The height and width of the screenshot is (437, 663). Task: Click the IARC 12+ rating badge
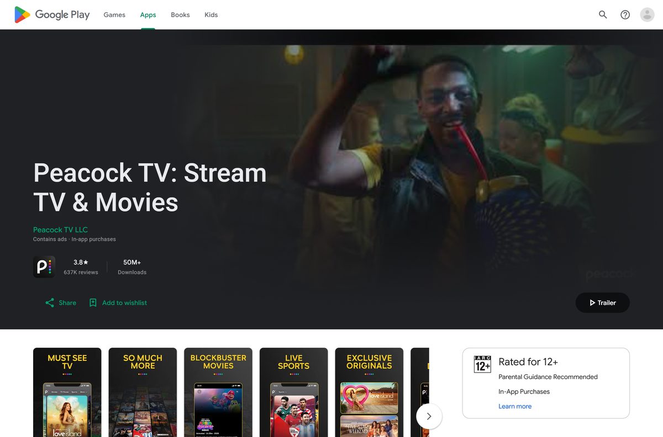click(482, 364)
